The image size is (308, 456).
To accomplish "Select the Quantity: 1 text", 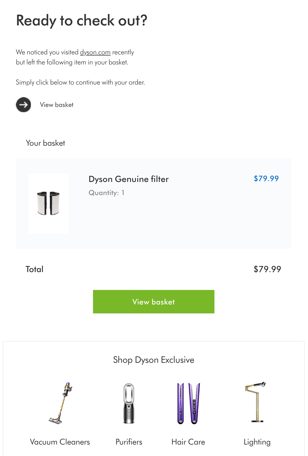I will click(107, 193).
